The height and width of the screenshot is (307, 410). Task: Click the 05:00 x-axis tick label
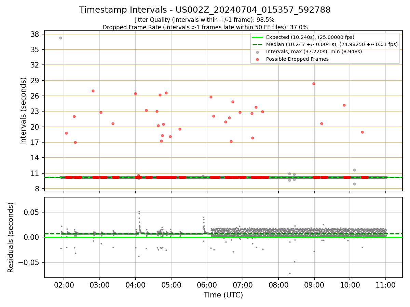point(171,285)
